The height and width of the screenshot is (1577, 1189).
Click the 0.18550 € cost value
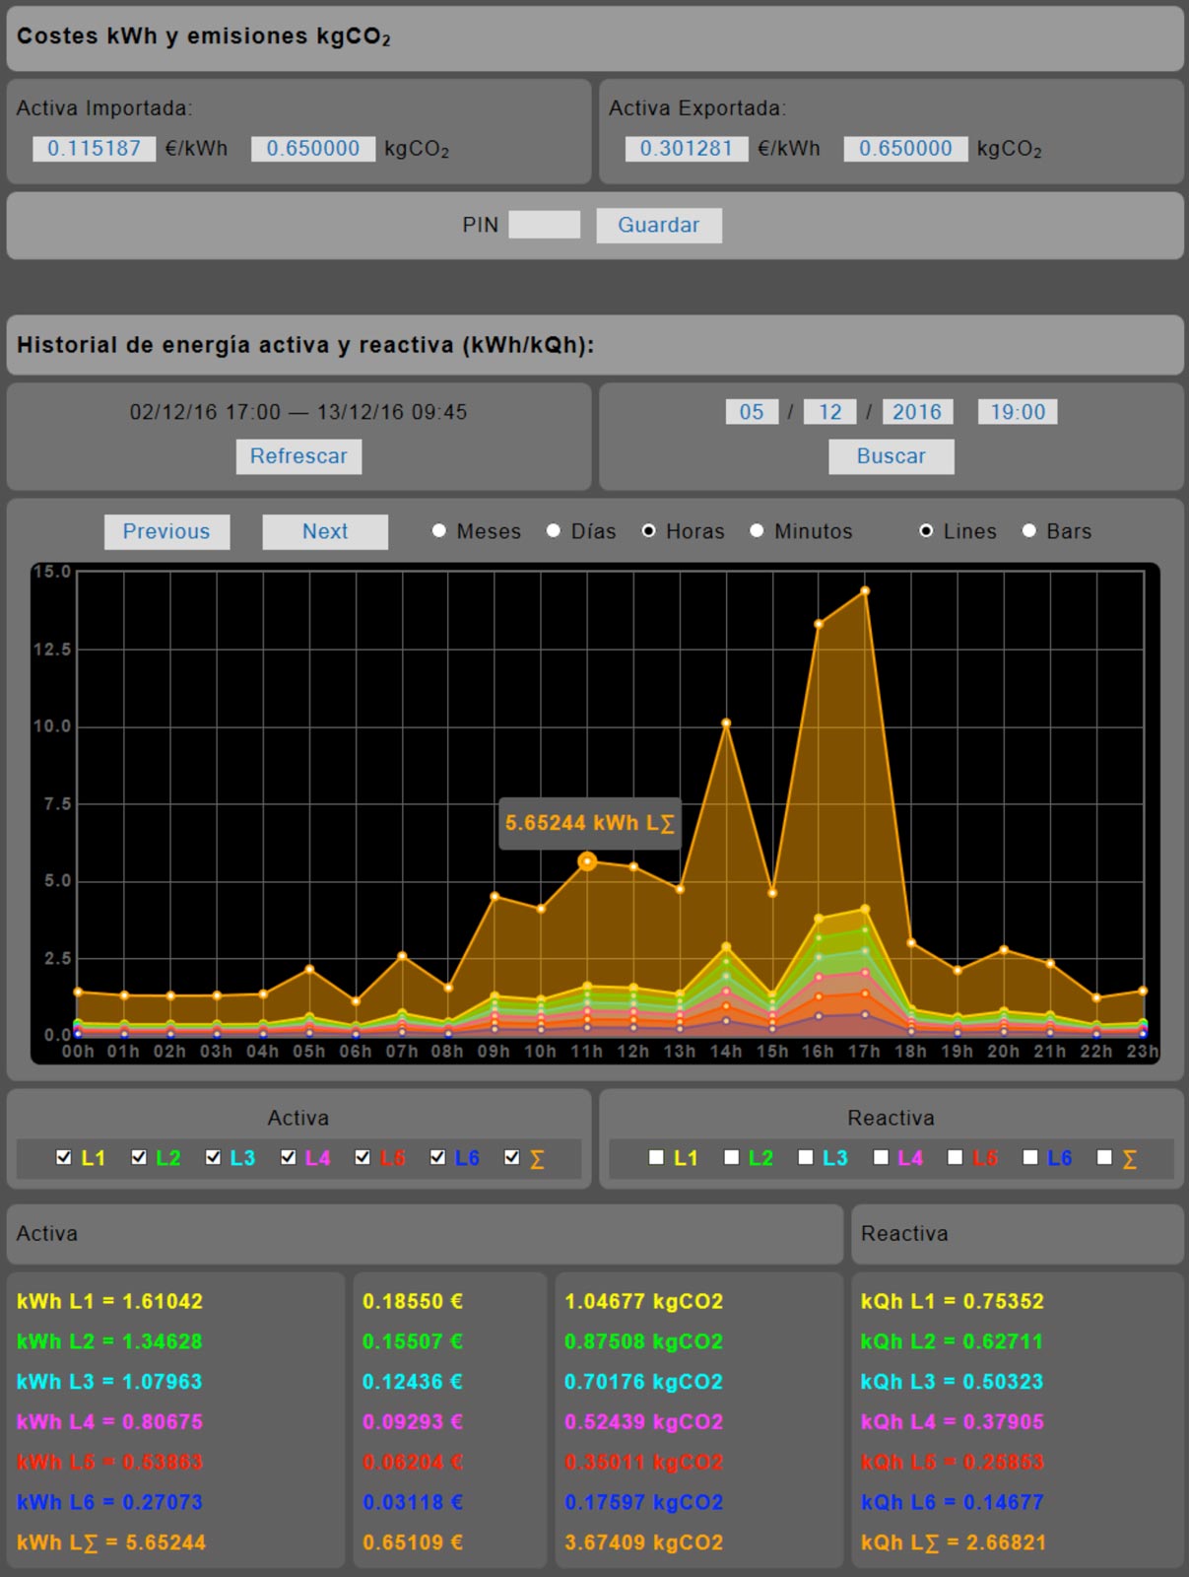(x=413, y=1301)
